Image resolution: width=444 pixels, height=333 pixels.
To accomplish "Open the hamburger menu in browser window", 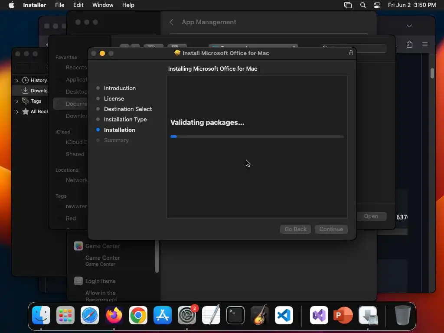I will [425, 44].
